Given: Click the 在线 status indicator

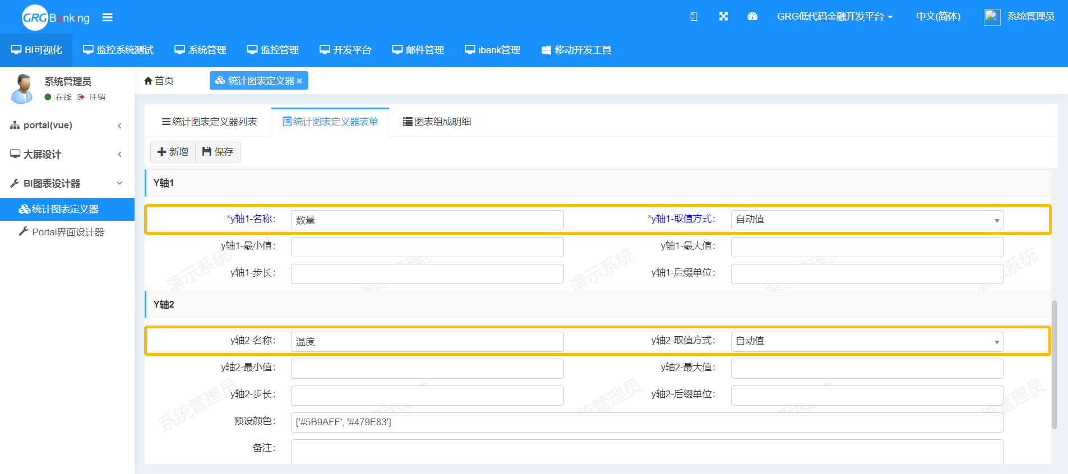Looking at the screenshot, I should pos(58,97).
